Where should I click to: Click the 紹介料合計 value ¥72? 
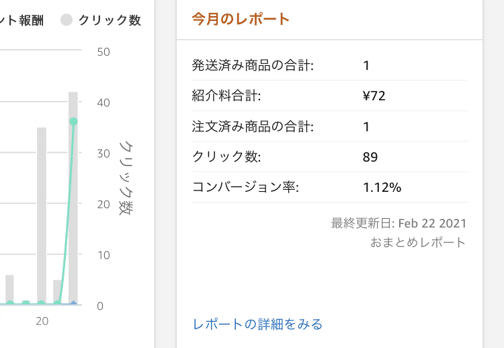(374, 96)
